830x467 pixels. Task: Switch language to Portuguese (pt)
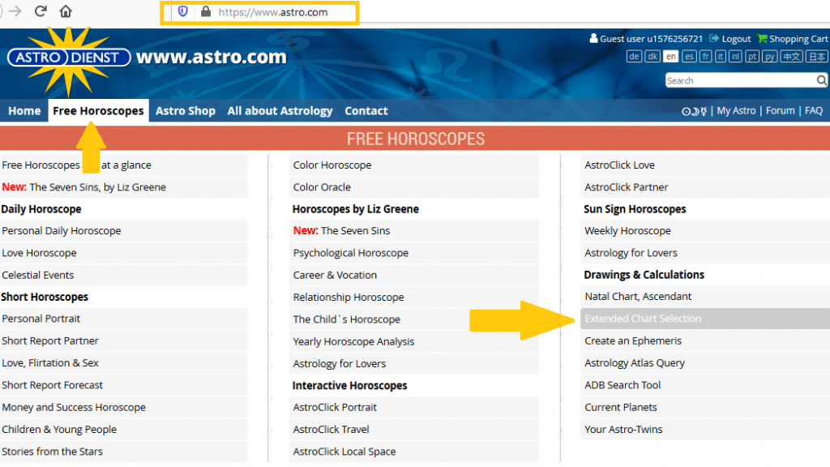752,56
